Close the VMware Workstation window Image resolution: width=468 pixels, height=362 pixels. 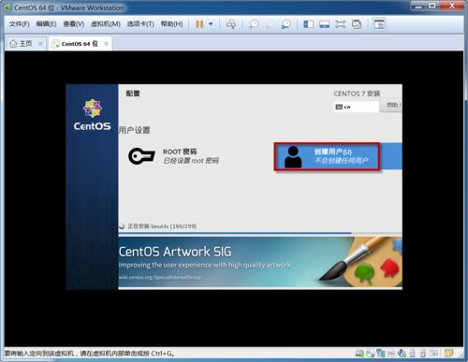(x=452, y=6)
